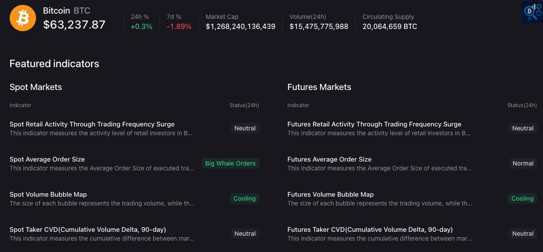Viewport: 543px width, 252px height.
Task: Click Neutral badge for Futures Taker CVD
Action: click(523, 234)
